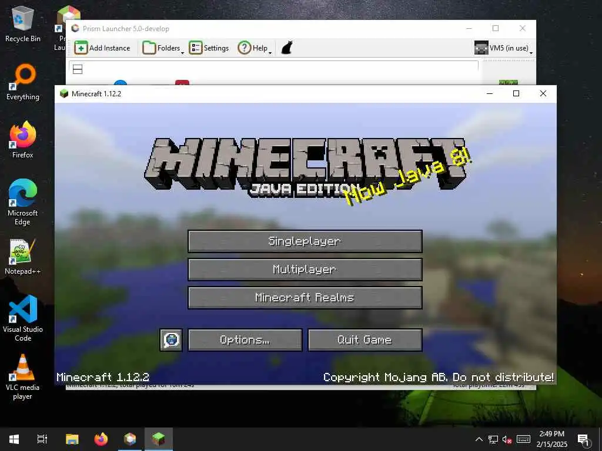Viewport: 602px width, 451px height.
Task: Open Minecraft Realms
Action: pos(305,298)
